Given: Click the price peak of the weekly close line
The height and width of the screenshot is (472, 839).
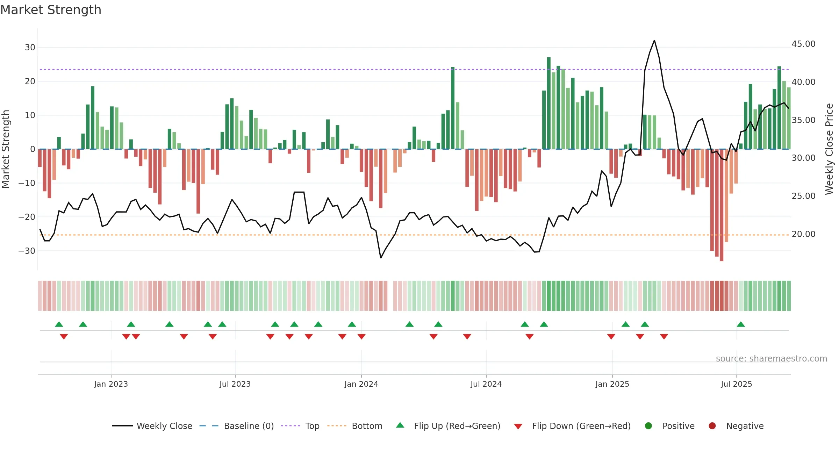Looking at the screenshot, I should pyautogui.click(x=654, y=41).
